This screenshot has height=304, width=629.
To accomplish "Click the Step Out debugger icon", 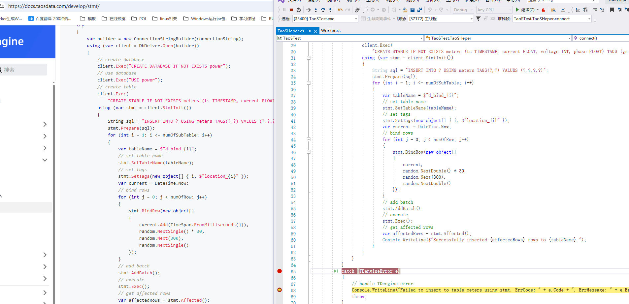I will (x=330, y=10).
